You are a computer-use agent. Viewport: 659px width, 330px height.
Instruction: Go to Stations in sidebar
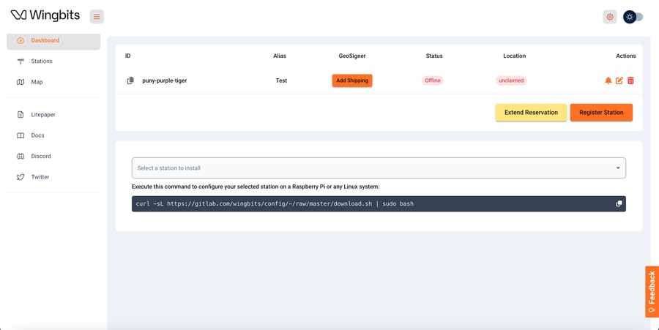click(42, 61)
